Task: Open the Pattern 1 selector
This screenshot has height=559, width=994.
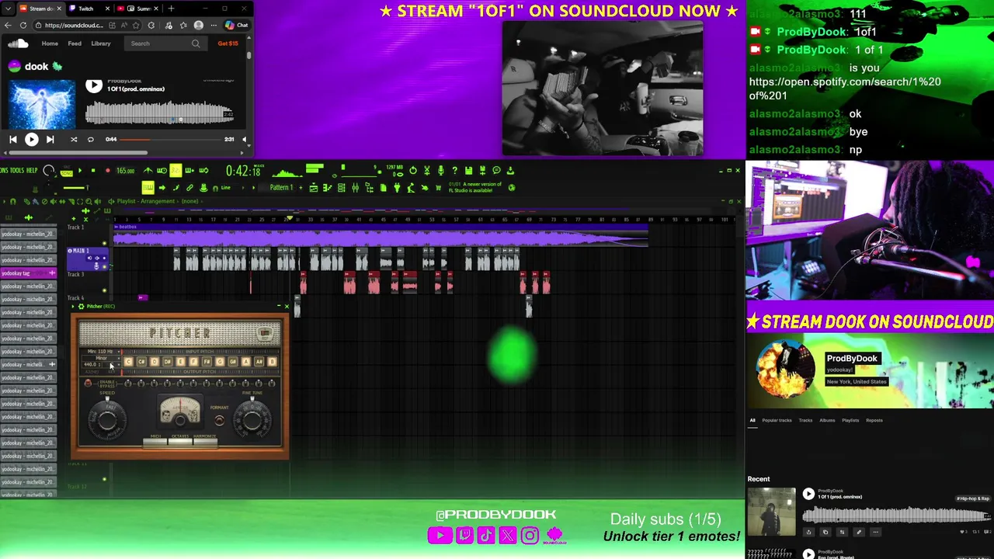Action: 281,188
